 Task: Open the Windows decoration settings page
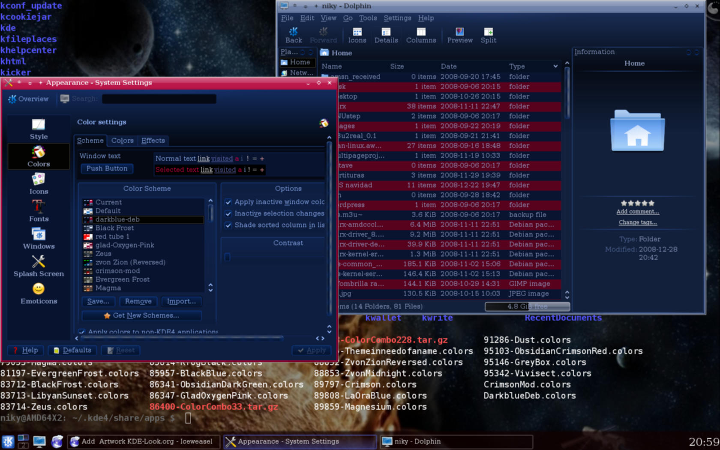(x=39, y=239)
